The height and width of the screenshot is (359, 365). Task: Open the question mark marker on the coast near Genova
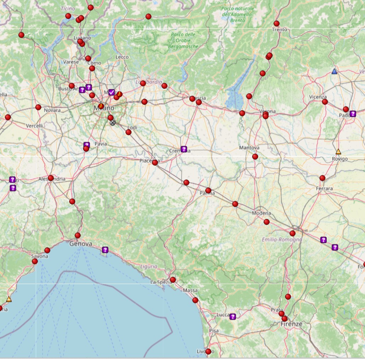pyautogui.click(x=106, y=250)
